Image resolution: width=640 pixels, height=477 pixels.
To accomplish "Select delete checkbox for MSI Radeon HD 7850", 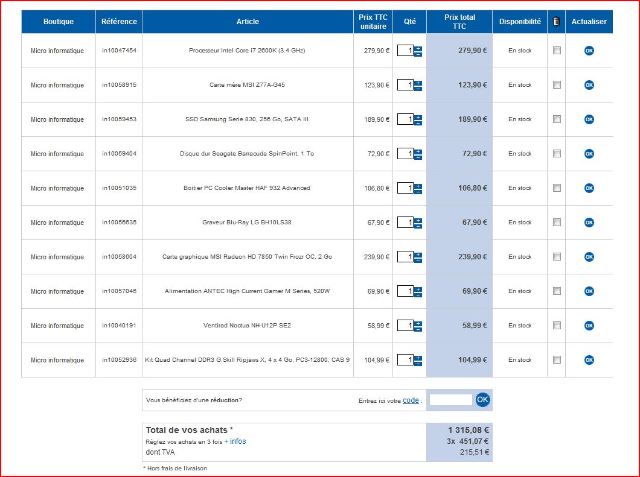I will pyautogui.click(x=557, y=257).
